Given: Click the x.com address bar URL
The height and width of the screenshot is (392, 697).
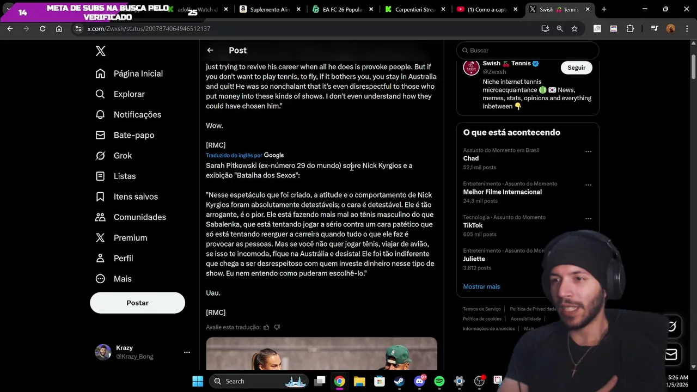Looking at the screenshot, I should coord(149,28).
